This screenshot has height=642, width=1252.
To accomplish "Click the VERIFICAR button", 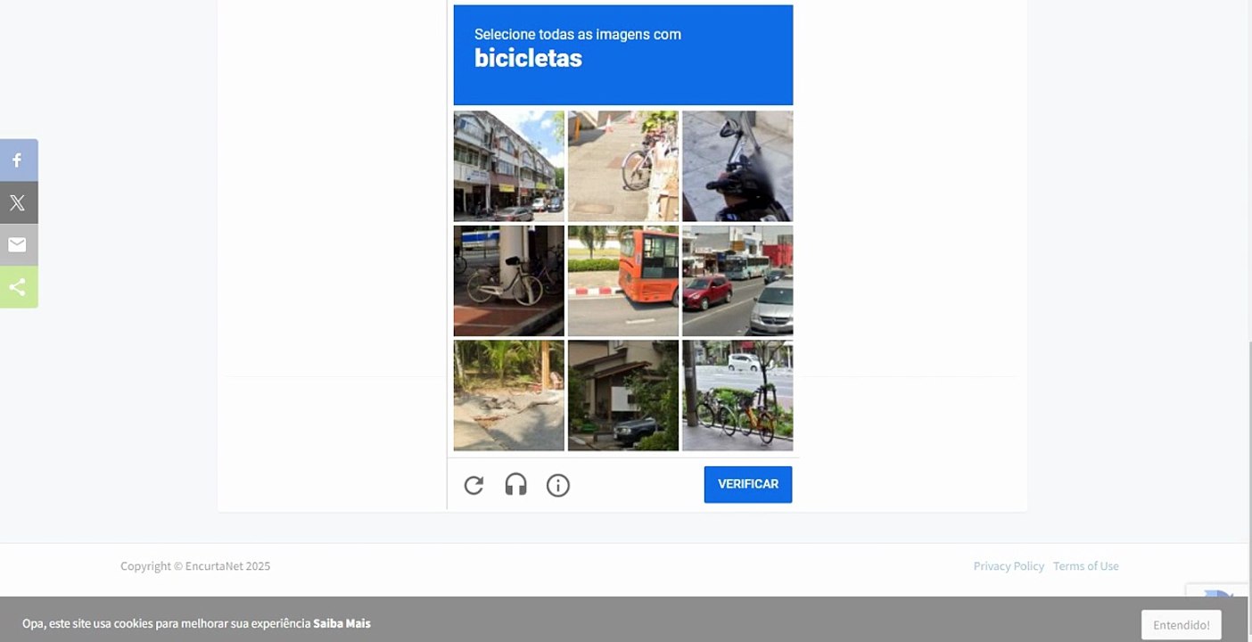I will click(x=748, y=484).
